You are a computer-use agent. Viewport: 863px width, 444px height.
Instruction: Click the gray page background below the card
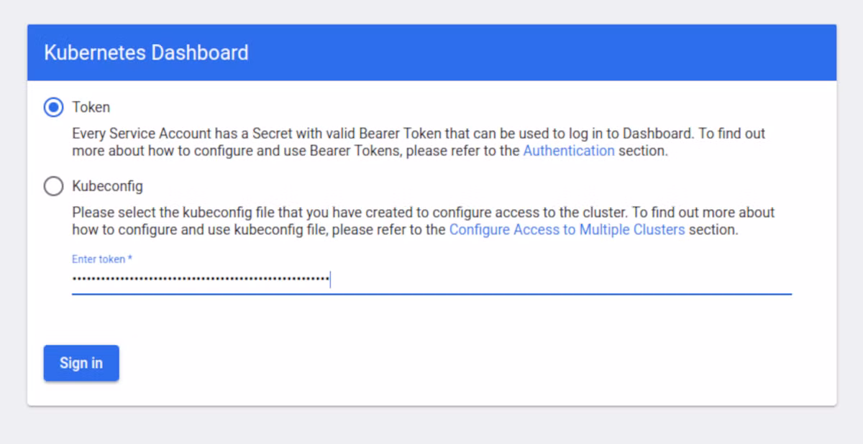click(431, 425)
